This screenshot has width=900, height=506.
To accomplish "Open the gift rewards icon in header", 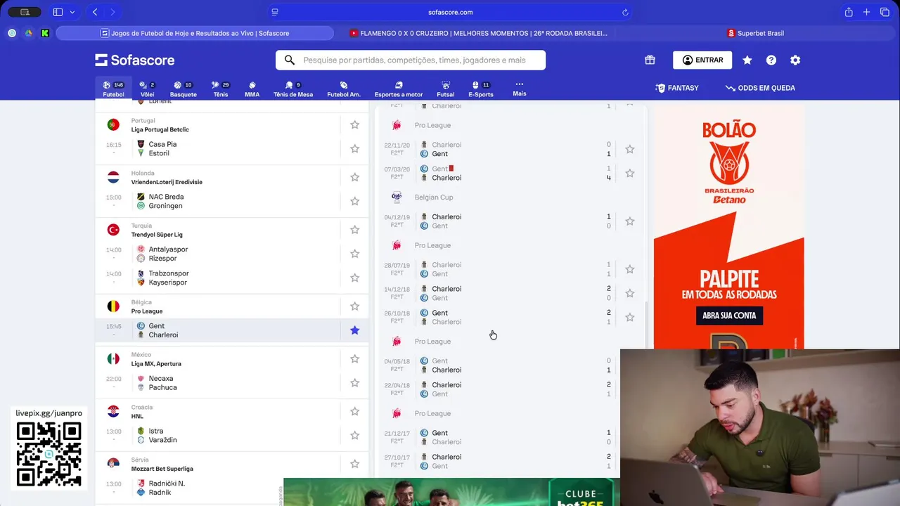I will 650,60.
